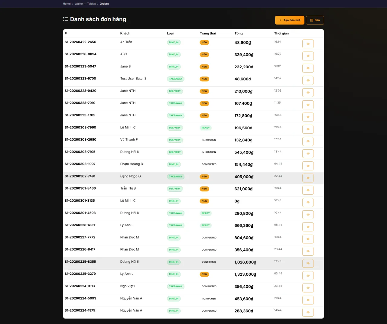Open view icon of order S1-20260301-3135
This screenshot has width=387, height=324.
(x=308, y=202)
